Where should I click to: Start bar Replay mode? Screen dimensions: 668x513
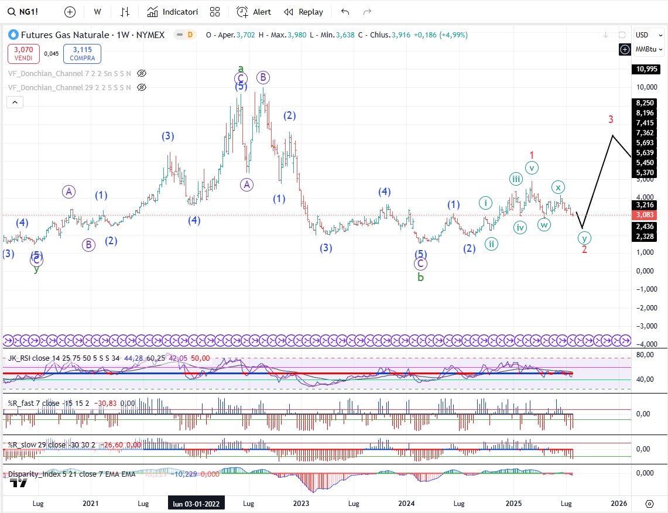click(303, 12)
